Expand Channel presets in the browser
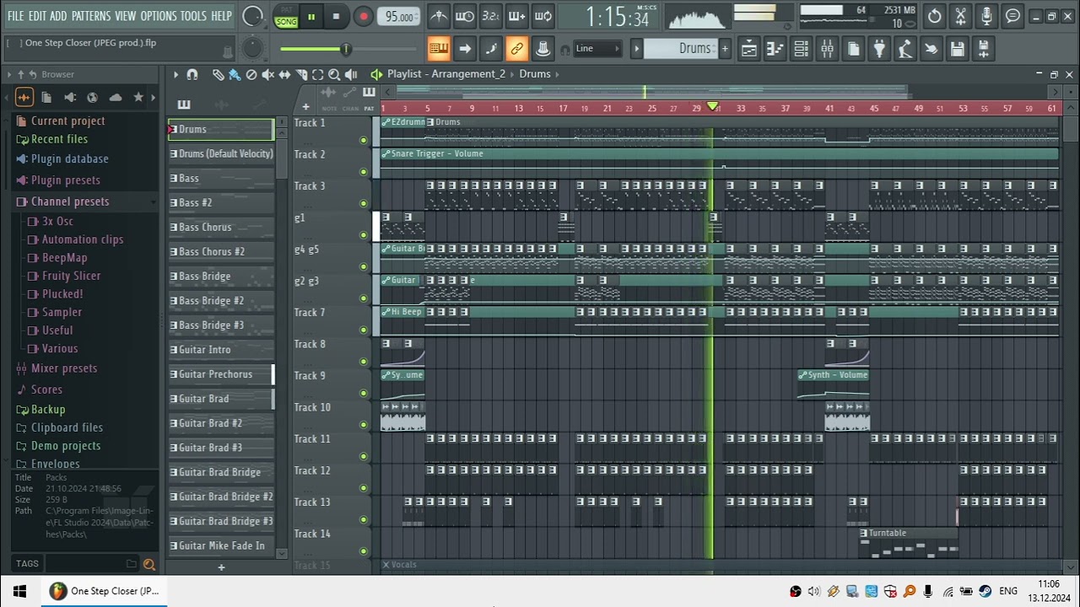Viewport: 1080px width, 607px height. tap(70, 201)
